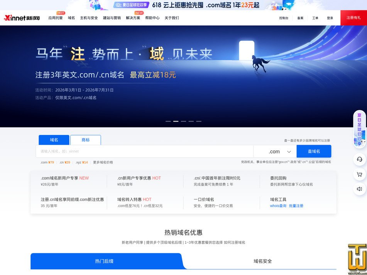Open .cn/.中国首年新注限时0元 offer

217,178
